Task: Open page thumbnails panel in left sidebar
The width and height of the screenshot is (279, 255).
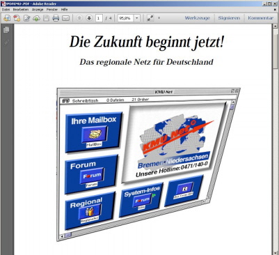Action: click(x=6, y=30)
